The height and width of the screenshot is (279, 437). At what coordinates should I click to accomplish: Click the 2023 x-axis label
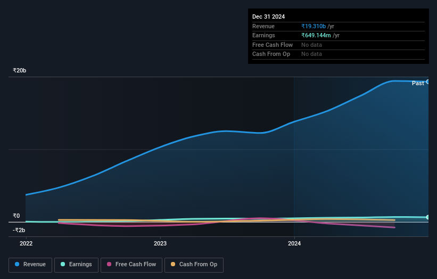click(x=160, y=243)
